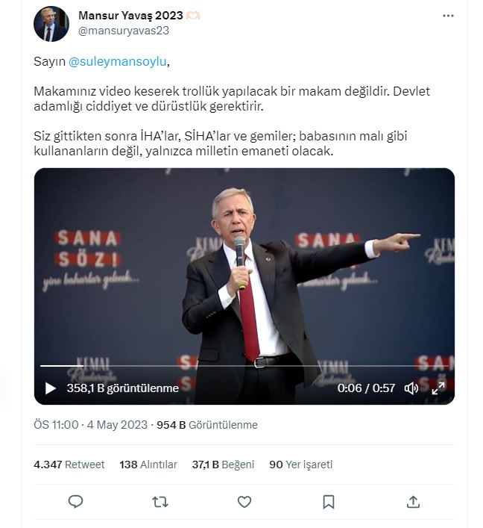Open the three-dot more options menu
Image resolution: width=483 pixels, height=528 pixels.
pos(447,16)
